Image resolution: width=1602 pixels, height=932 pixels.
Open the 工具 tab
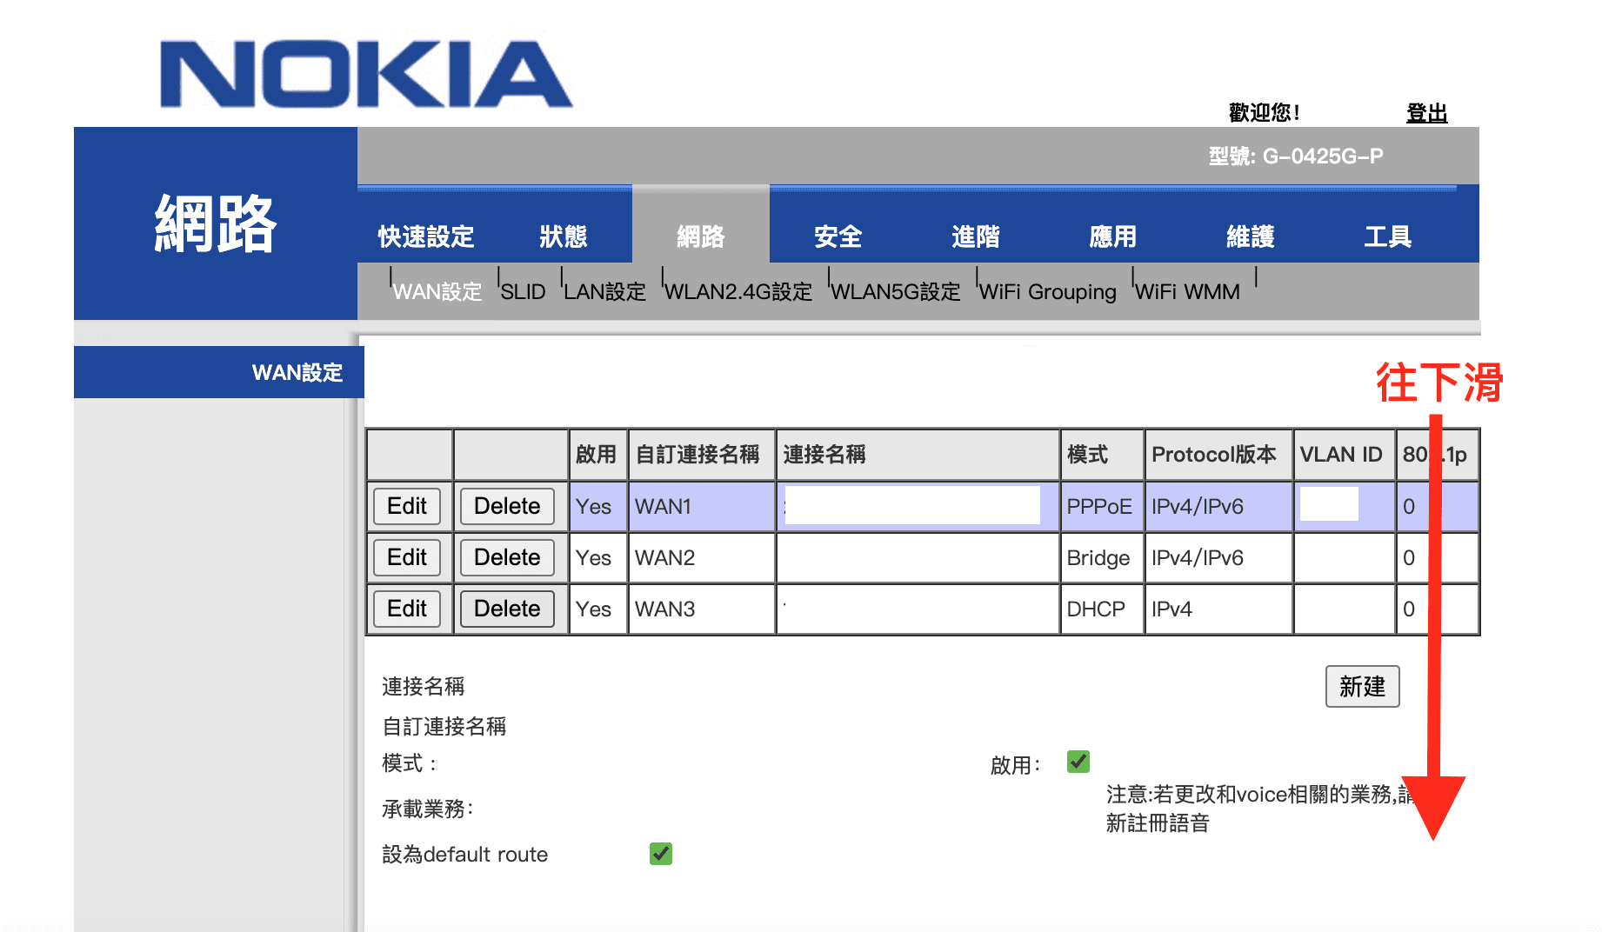(x=1388, y=236)
